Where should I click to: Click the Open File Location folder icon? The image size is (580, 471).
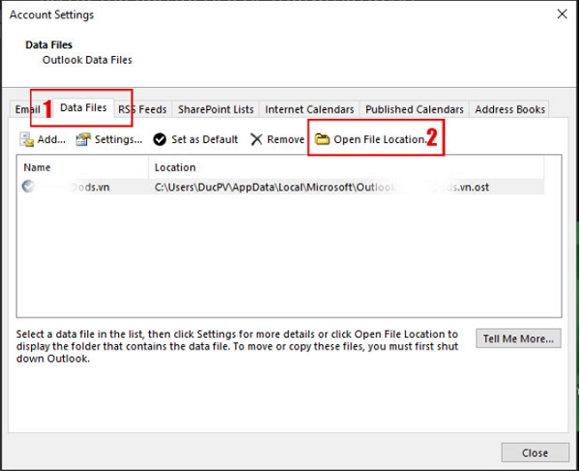(x=322, y=139)
